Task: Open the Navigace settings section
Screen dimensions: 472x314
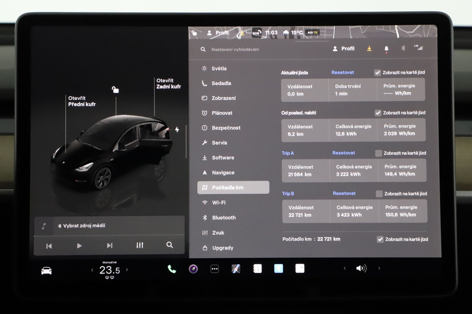Action: (x=223, y=173)
